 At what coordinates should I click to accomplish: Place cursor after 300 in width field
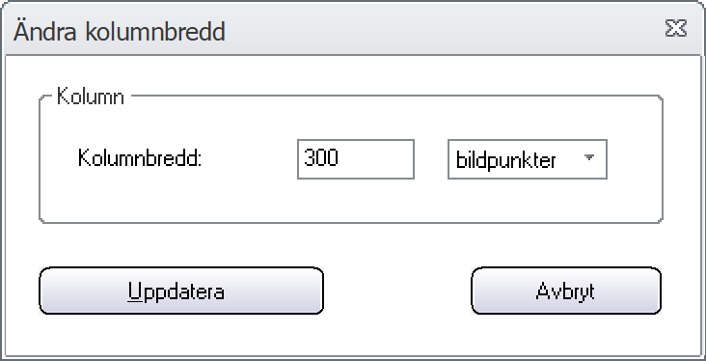click(x=340, y=158)
